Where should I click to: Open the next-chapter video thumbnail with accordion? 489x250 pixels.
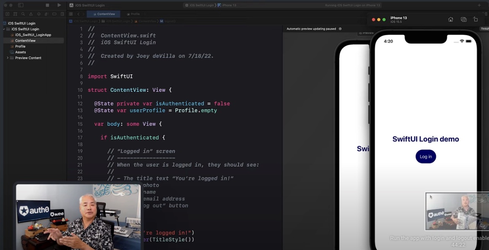pos(457,211)
